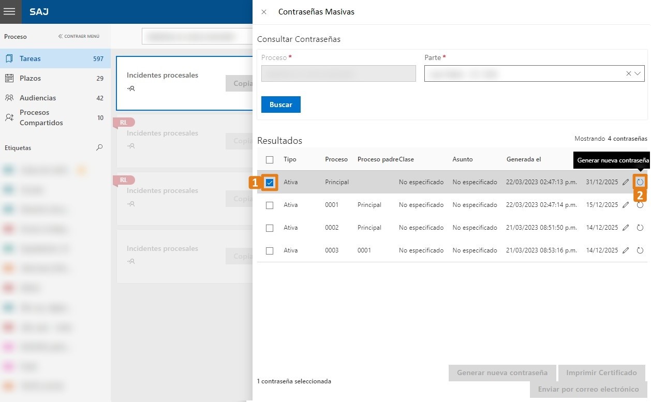Check the checkbox for process 0002
Viewport: 651px width, 402px height.
point(270,228)
